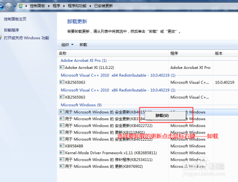
Task: Click icon of KB958488 row
Action: click(62, 146)
